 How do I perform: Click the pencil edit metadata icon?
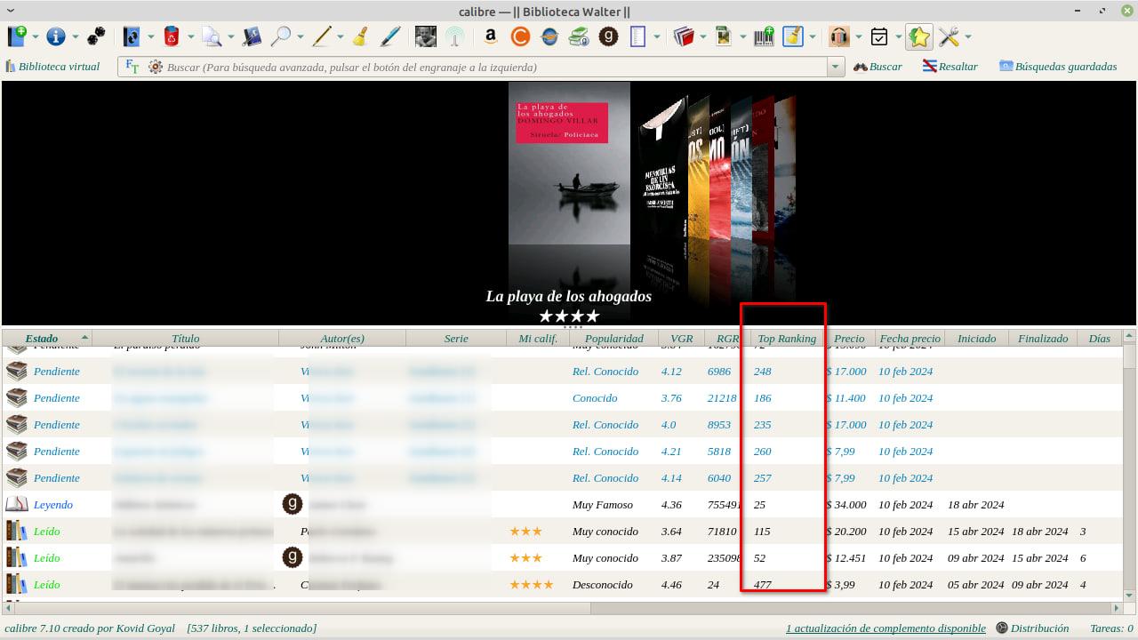(322, 36)
